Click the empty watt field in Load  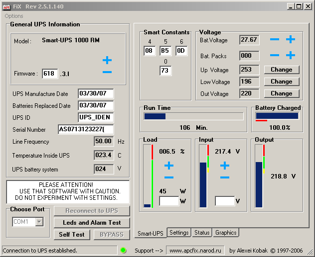[x=169, y=201]
